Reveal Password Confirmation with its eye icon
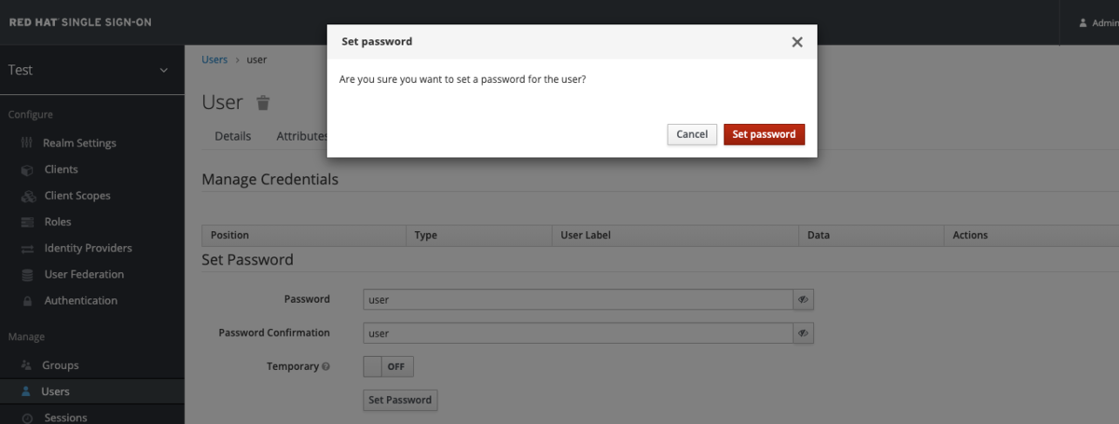Screen dimensions: 1119x424 click(803, 333)
